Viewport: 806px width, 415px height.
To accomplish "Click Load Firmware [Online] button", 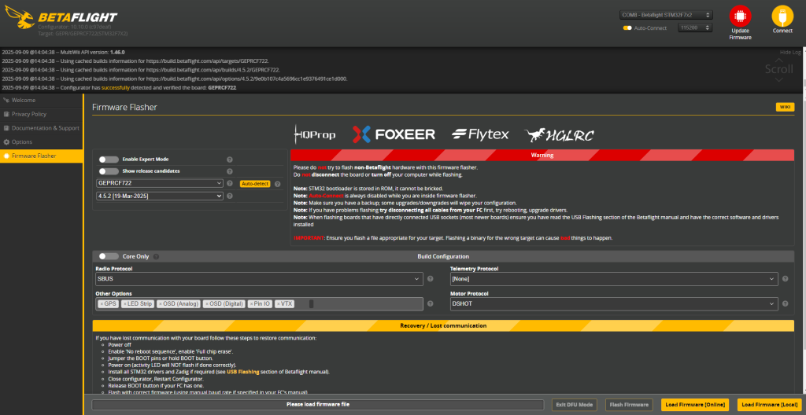I will [x=695, y=405].
